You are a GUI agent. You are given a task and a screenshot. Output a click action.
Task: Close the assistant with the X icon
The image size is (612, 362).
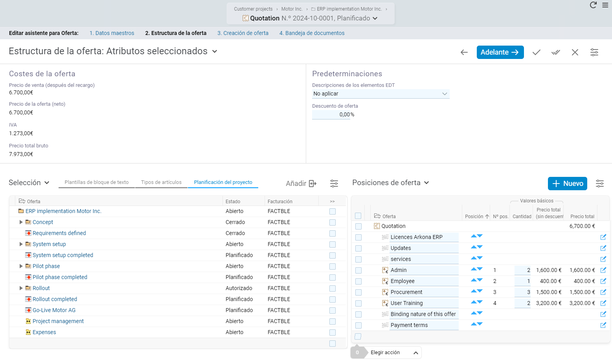575,52
